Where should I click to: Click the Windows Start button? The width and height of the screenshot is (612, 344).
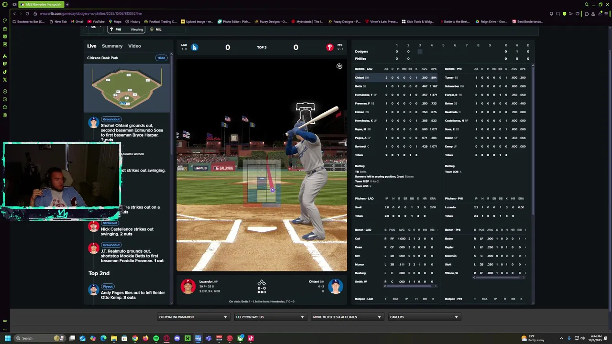click(x=8, y=338)
